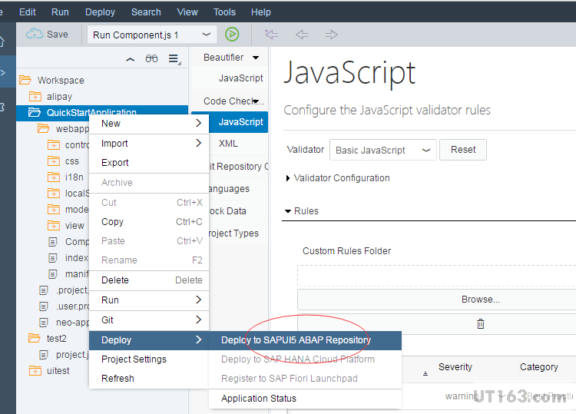Click the navigate back arrow icon
The height and width of the screenshot is (414, 576).
(302, 35)
